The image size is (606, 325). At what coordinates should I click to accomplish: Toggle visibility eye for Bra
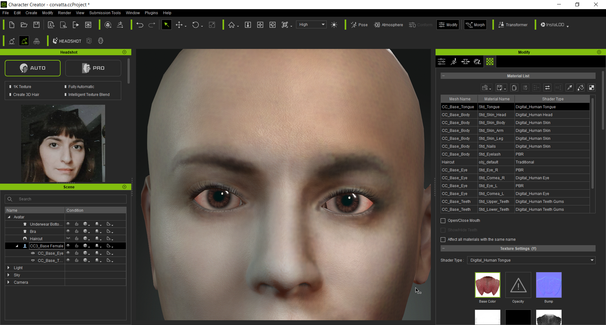(68, 231)
